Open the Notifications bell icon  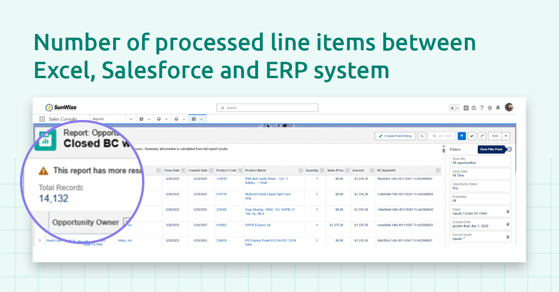(x=498, y=108)
